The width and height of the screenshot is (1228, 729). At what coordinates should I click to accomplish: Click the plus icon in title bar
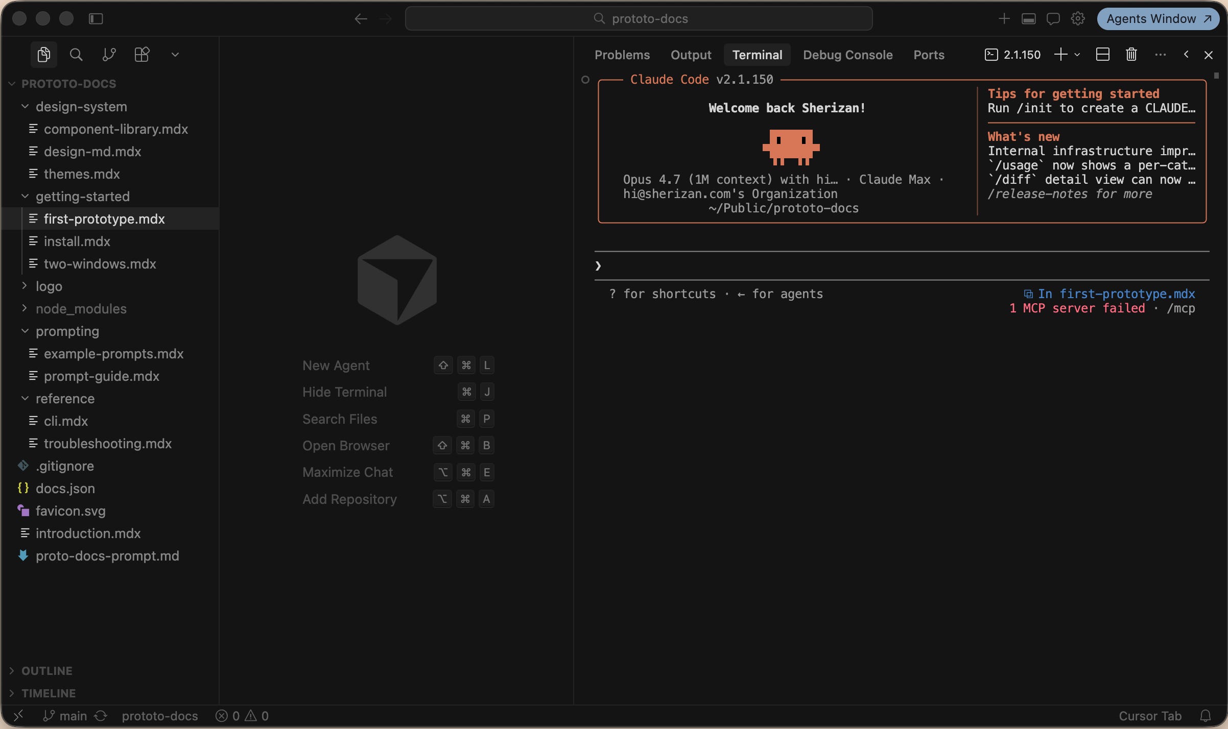[x=1004, y=19]
